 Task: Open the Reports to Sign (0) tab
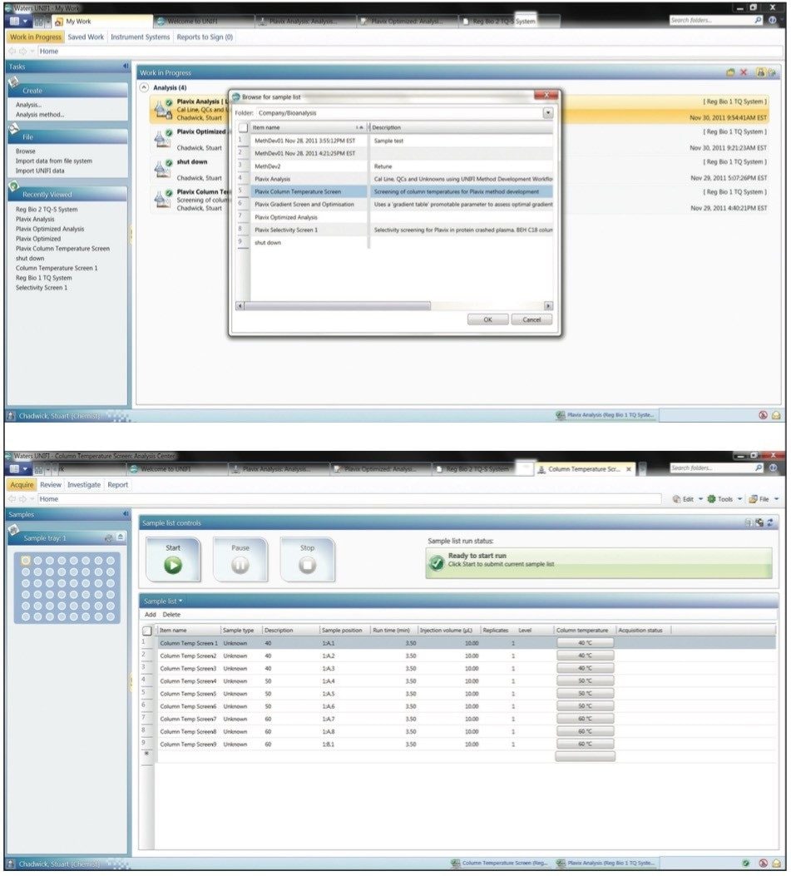click(x=205, y=37)
